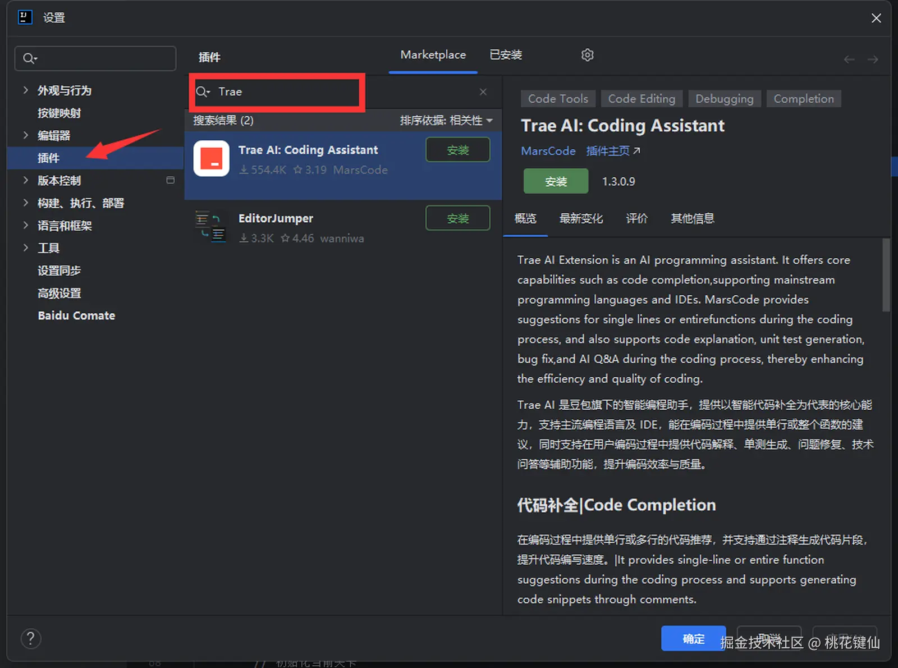Image resolution: width=898 pixels, height=668 pixels.
Task: Click the version control project-level icon
Action: [171, 180]
